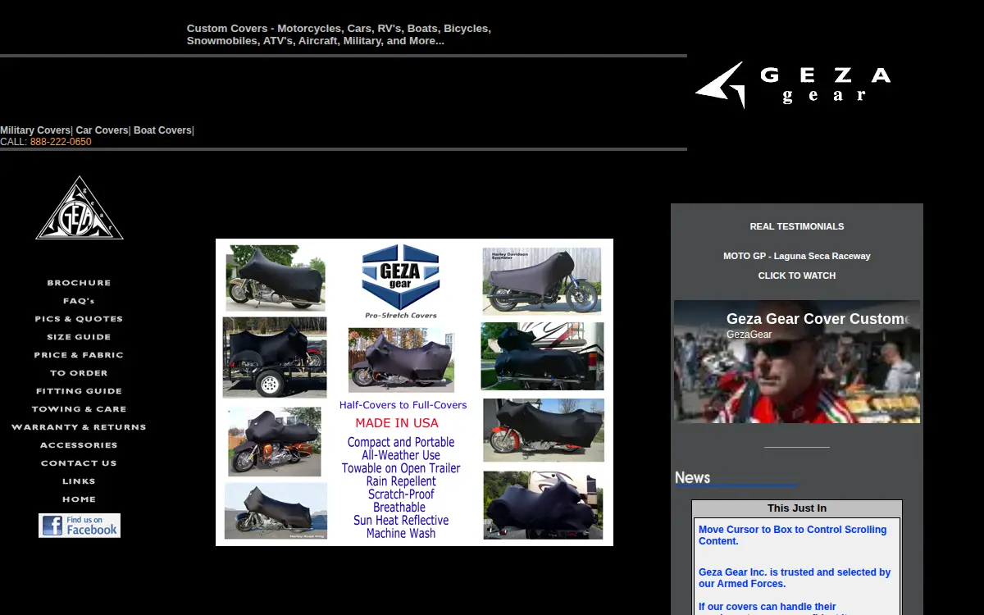Image resolution: width=984 pixels, height=615 pixels.
Task: Follow the Military Covers link
Action: (x=35, y=130)
